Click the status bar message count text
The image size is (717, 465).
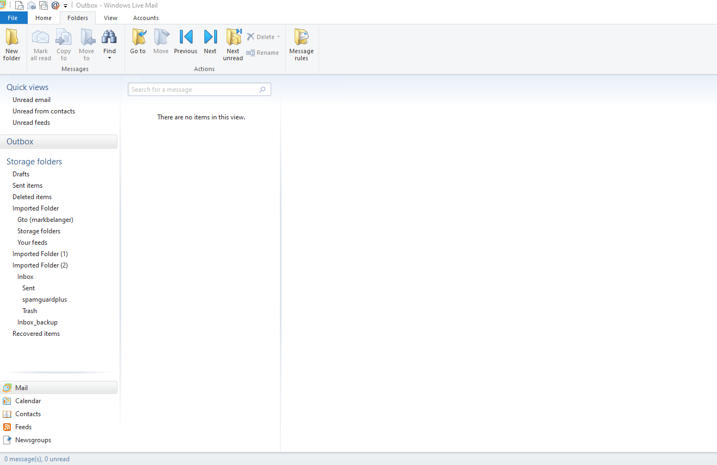point(37,459)
